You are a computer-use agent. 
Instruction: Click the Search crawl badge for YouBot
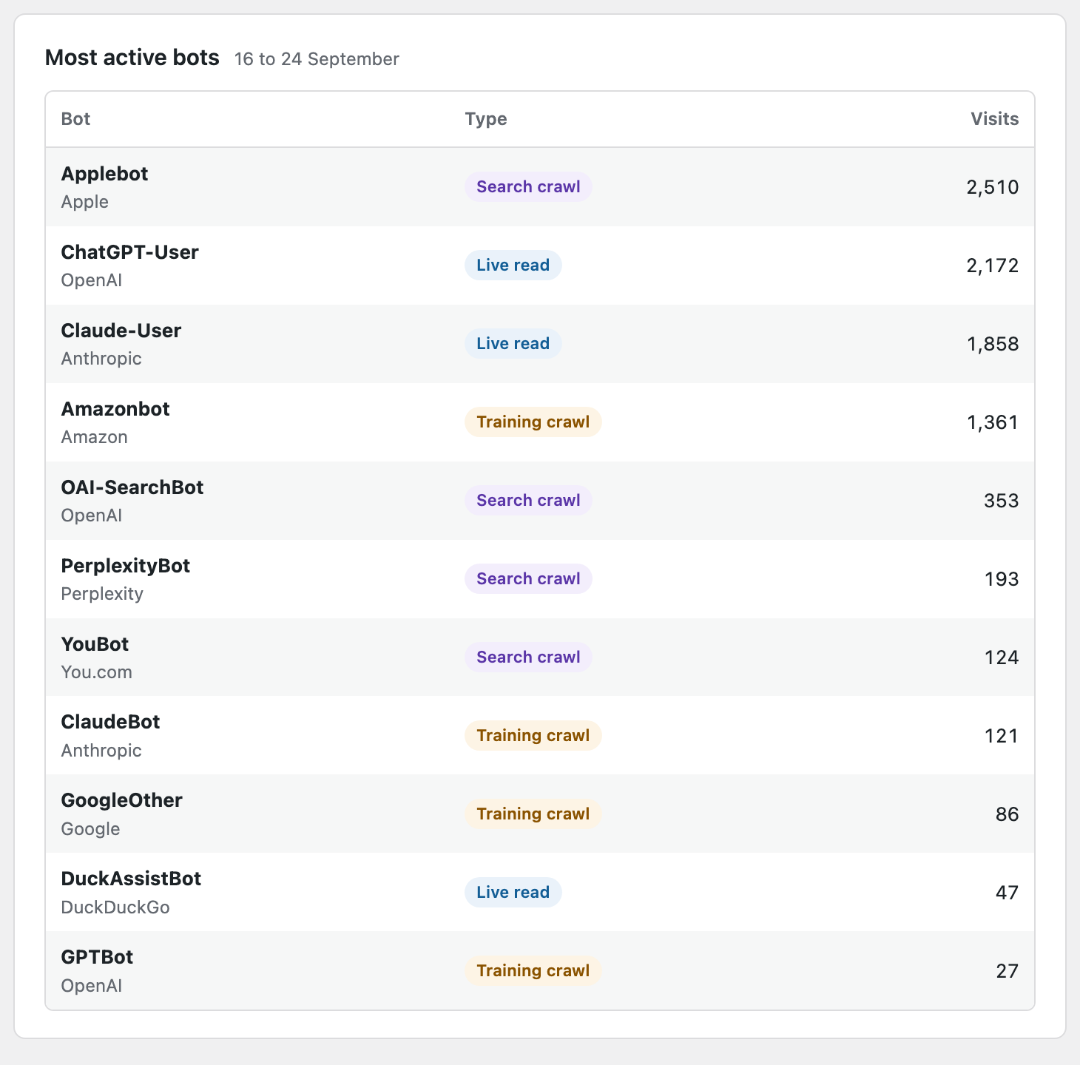point(528,657)
